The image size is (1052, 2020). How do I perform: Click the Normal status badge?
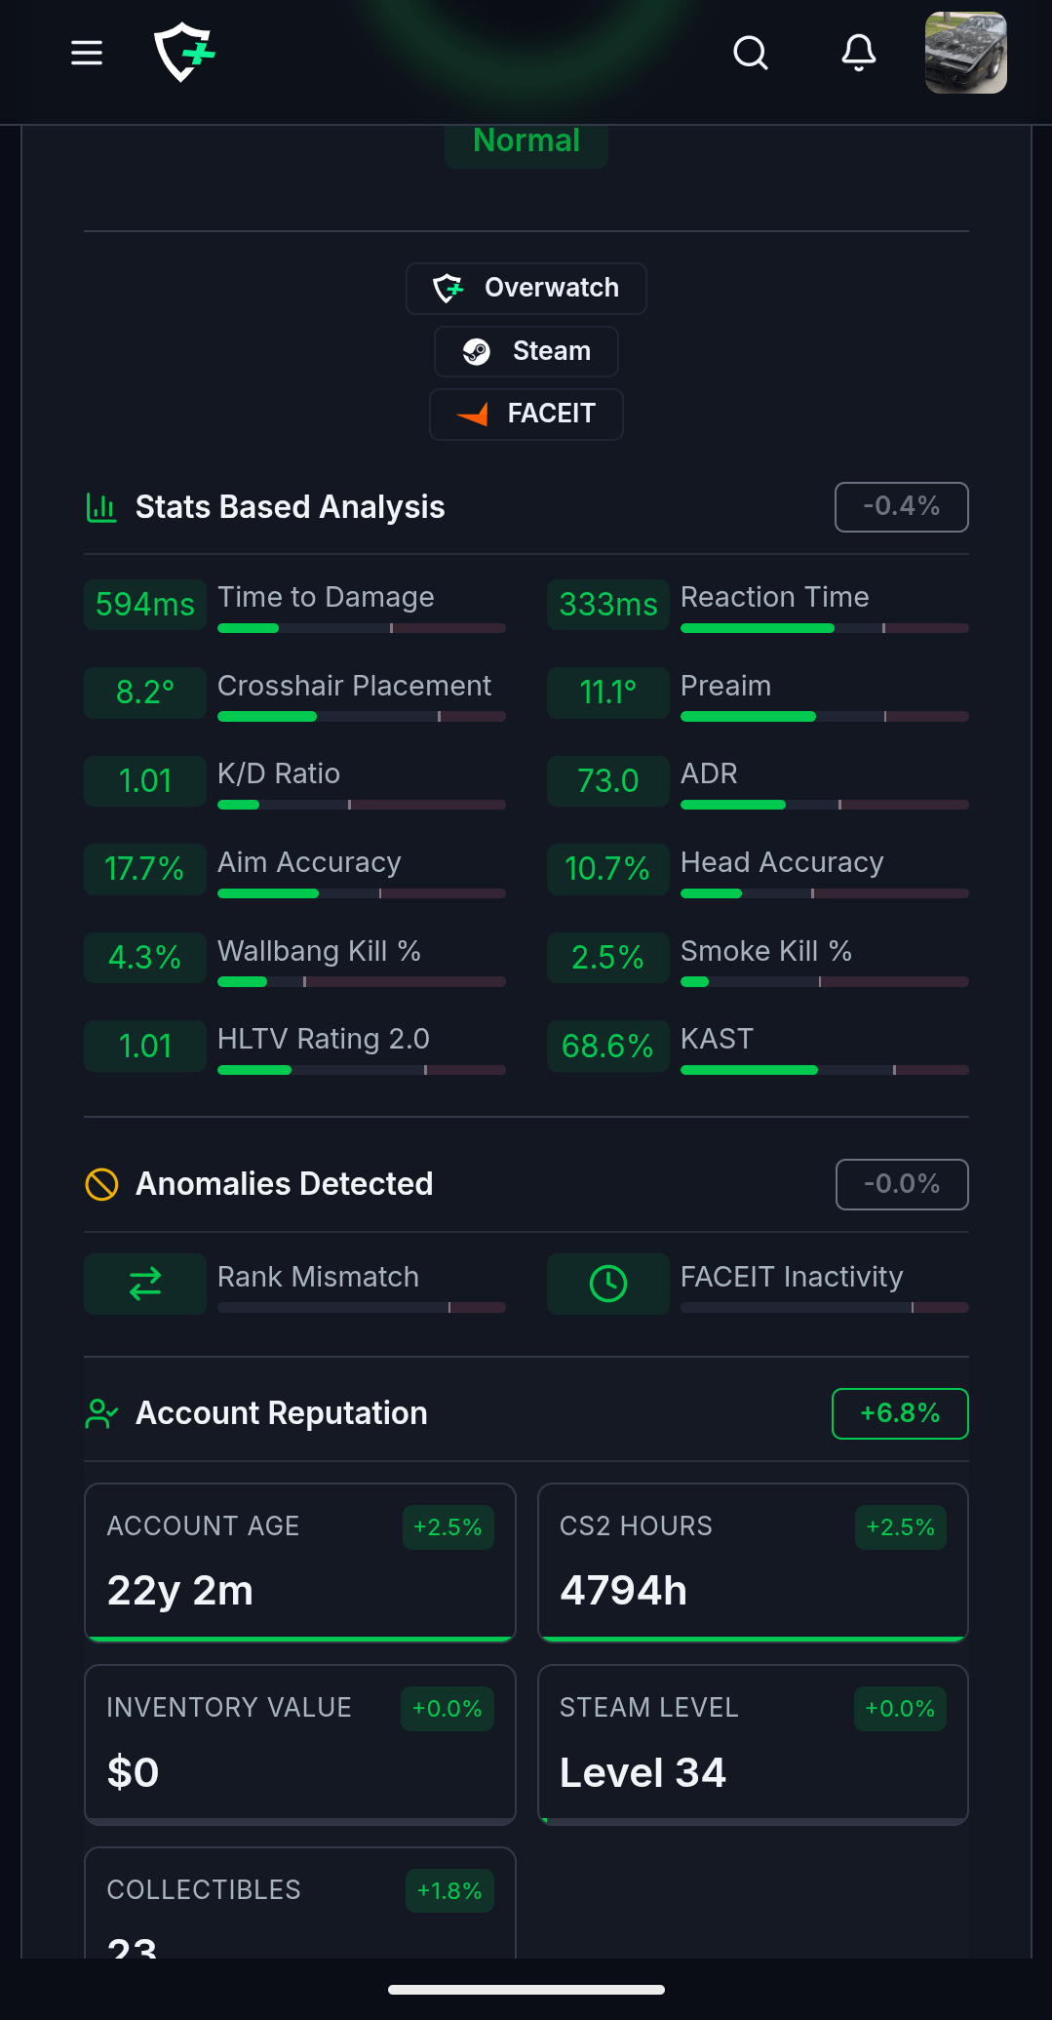click(x=526, y=142)
